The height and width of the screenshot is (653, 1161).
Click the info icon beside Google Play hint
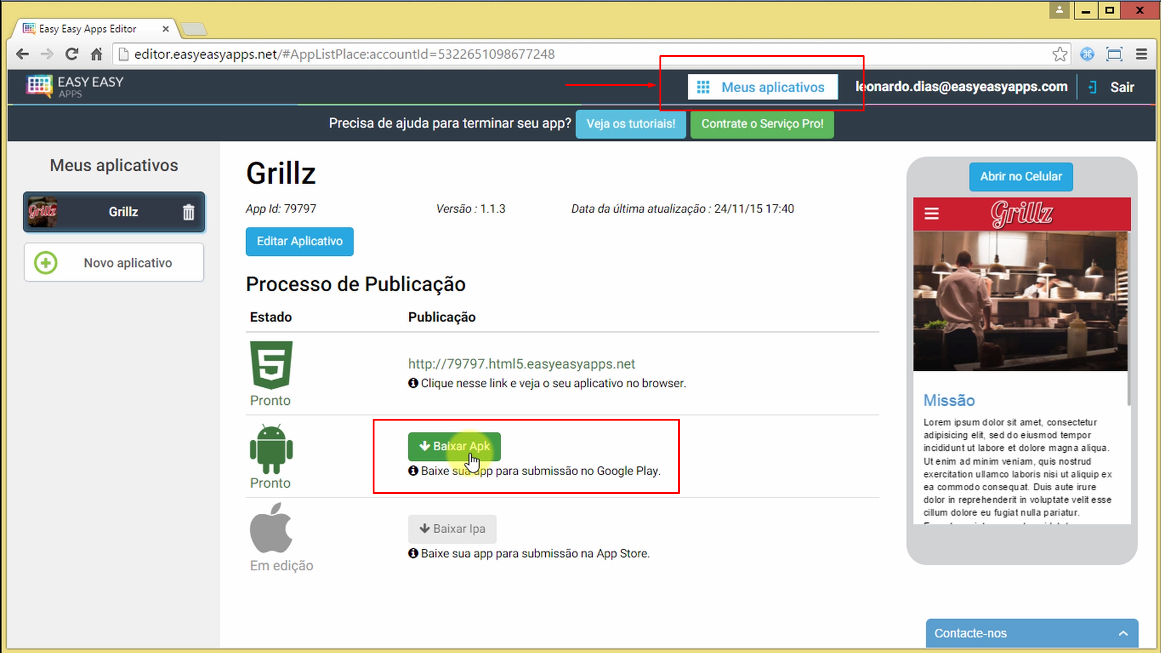click(x=413, y=471)
